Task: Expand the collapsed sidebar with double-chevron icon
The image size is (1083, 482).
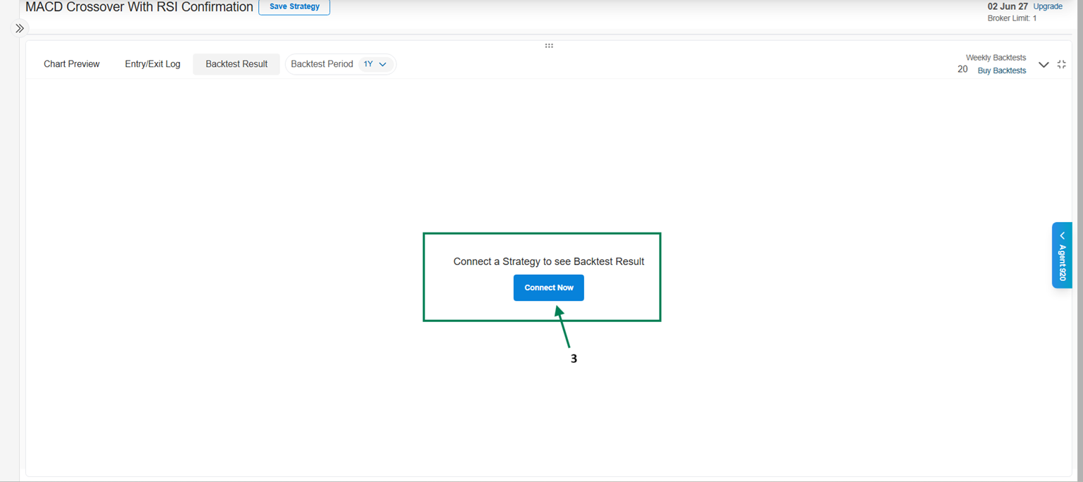Action: tap(20, 29)
